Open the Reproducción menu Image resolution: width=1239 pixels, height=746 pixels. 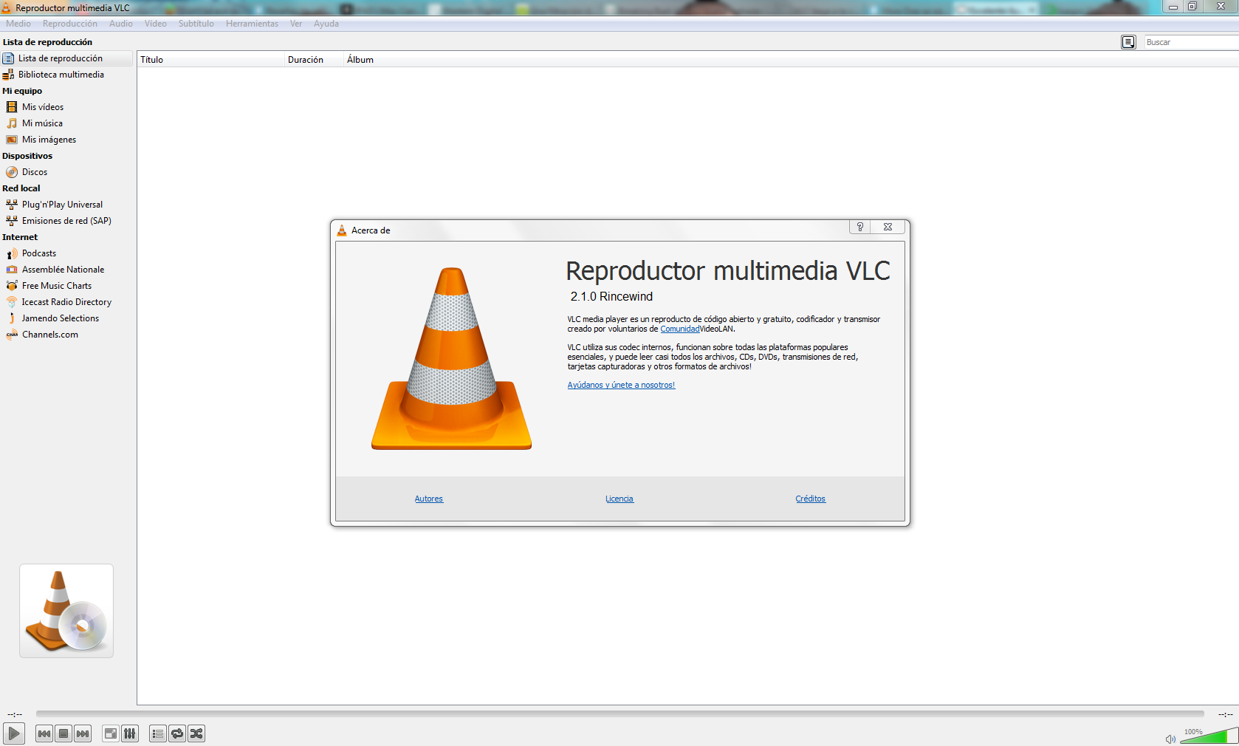click(x=70, y=24)
